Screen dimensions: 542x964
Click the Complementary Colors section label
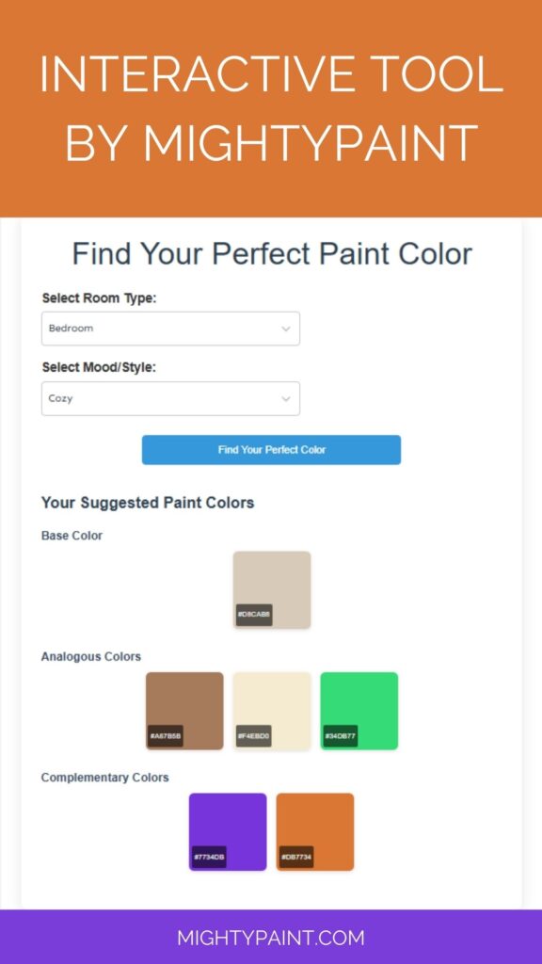[104, 778]
